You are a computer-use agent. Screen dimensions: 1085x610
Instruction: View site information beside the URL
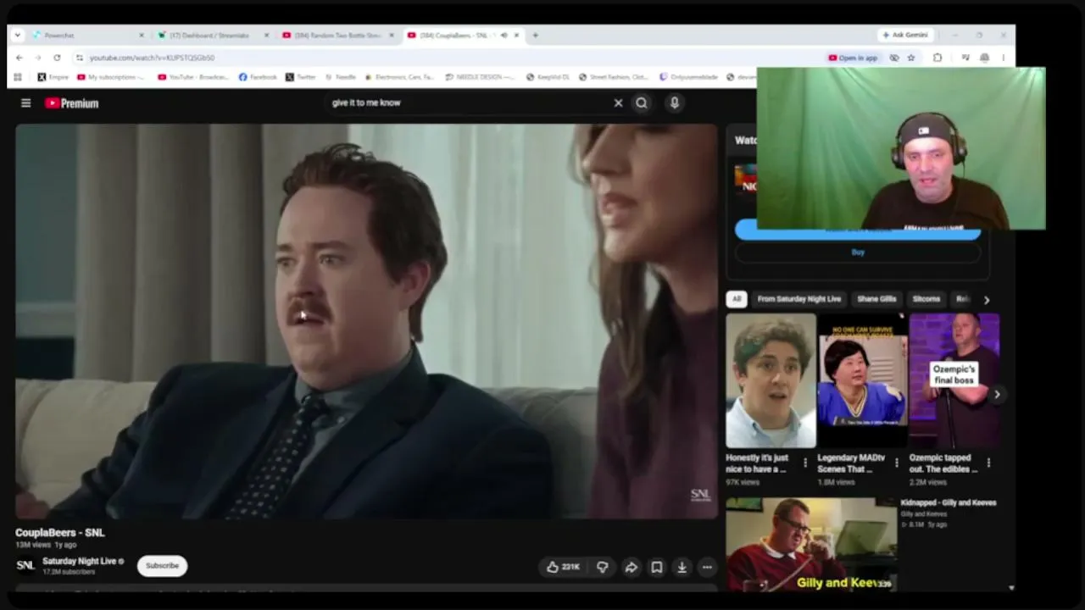point(80,58)
